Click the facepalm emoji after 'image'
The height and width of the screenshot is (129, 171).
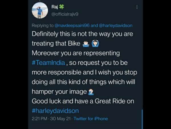point(91,92)
